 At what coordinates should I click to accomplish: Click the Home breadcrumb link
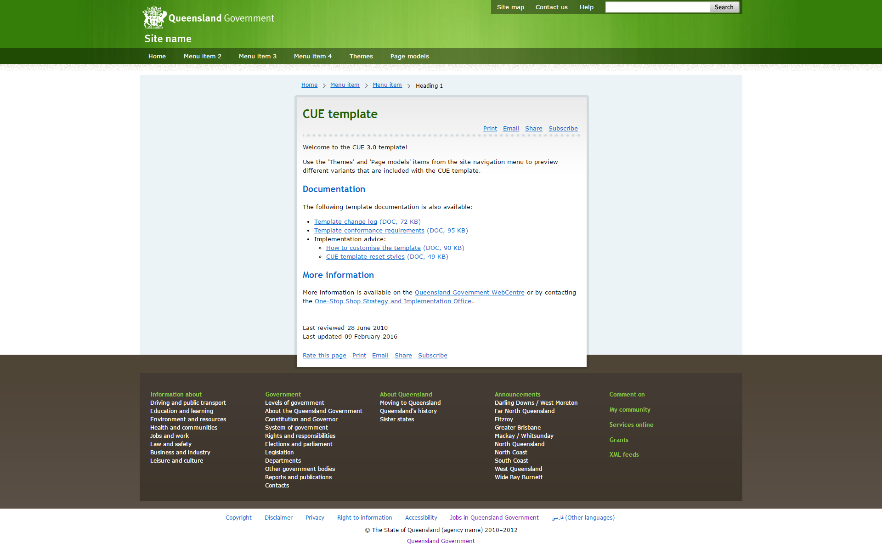309,85
